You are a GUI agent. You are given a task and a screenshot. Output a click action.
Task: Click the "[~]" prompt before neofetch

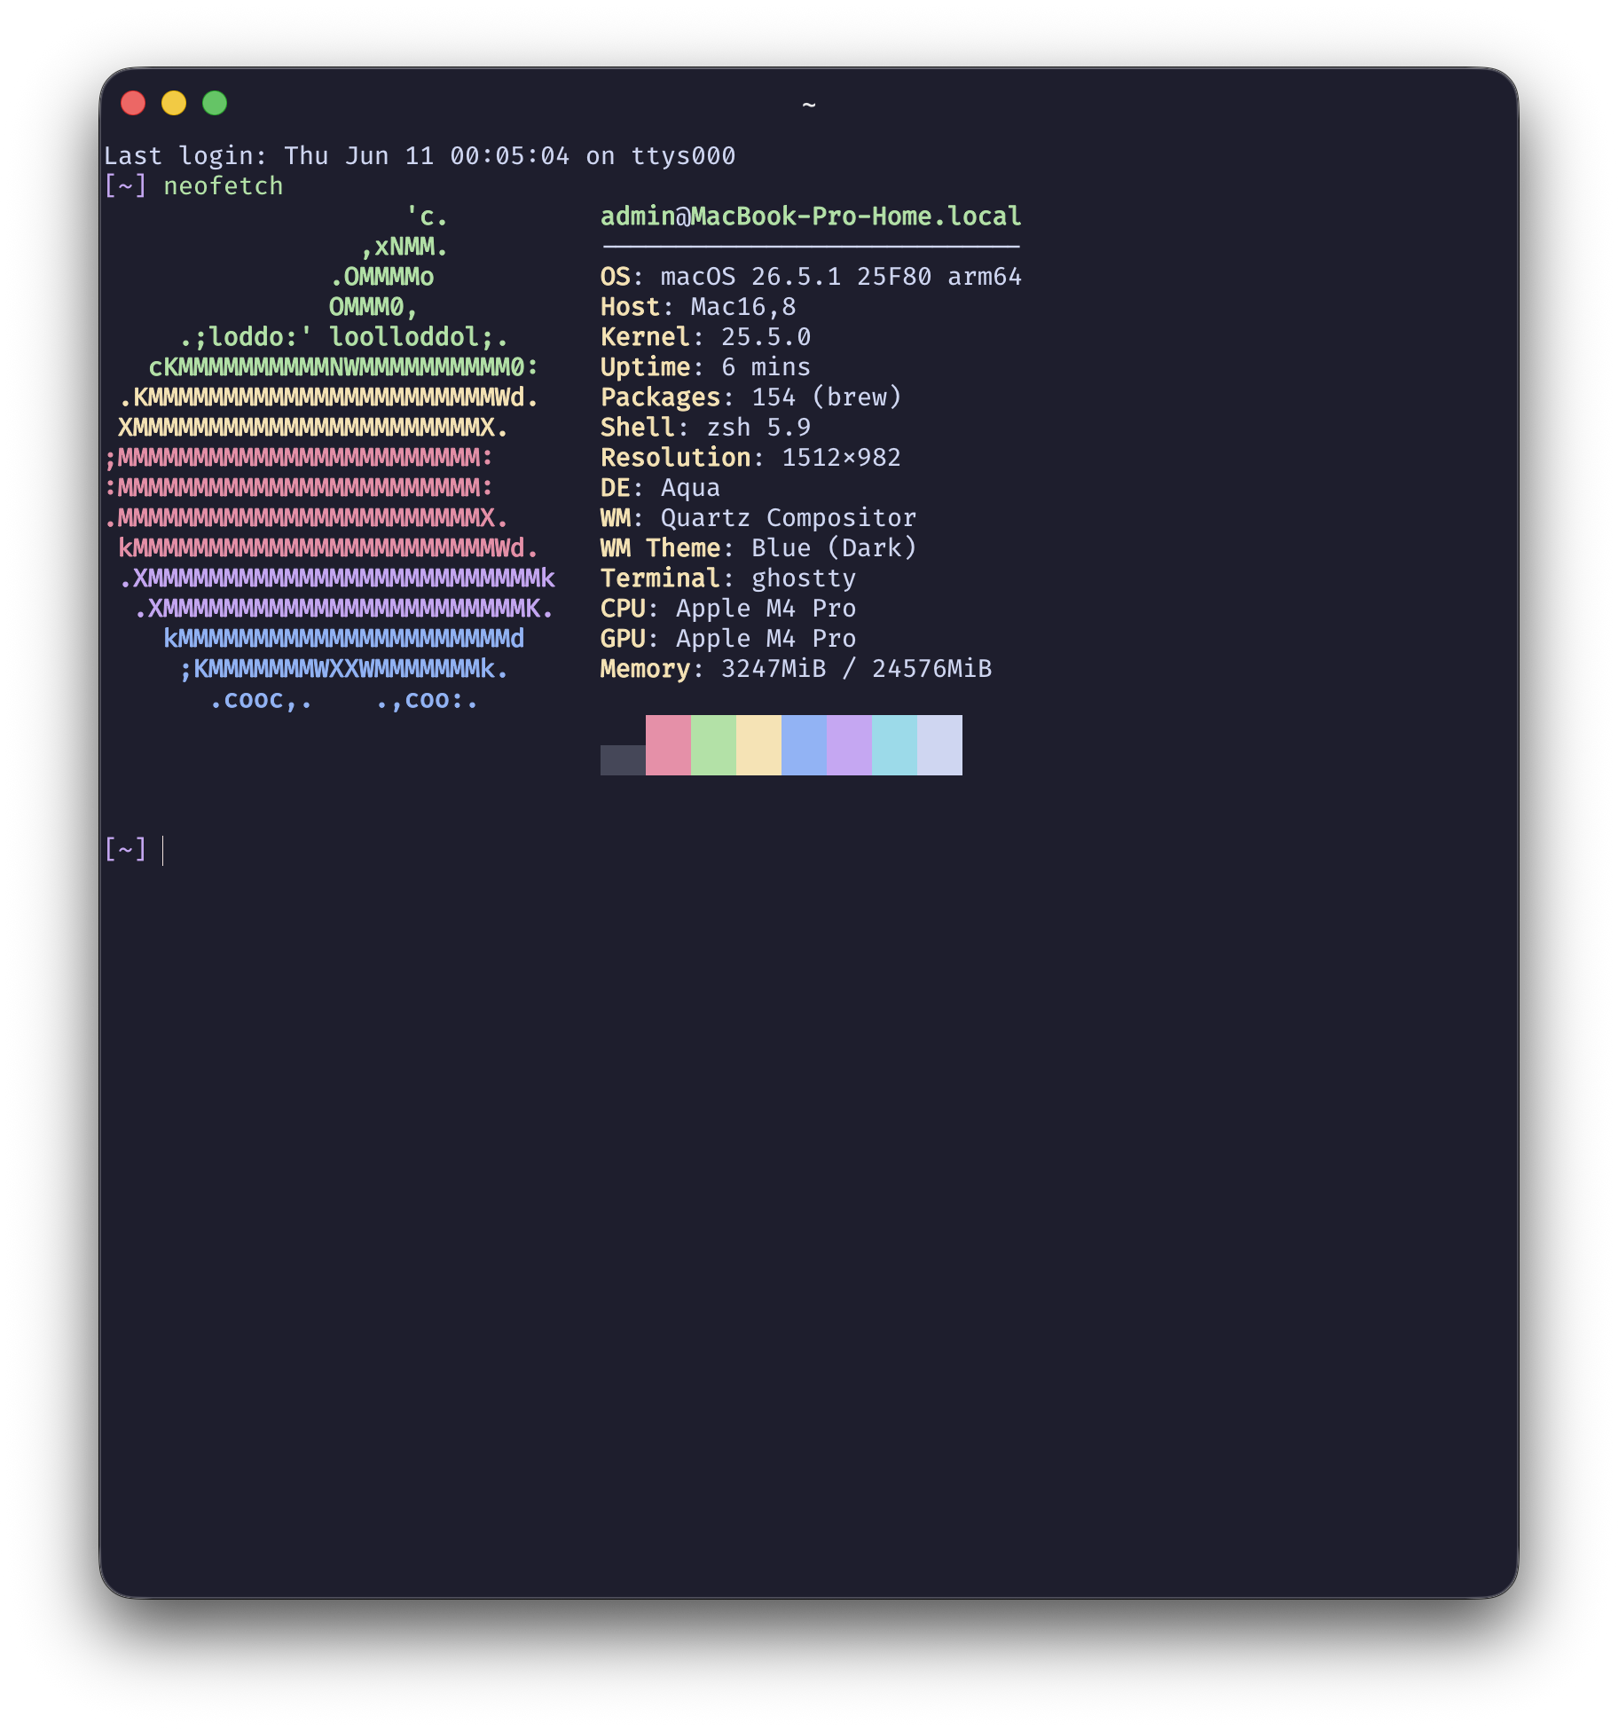point(125,186)
